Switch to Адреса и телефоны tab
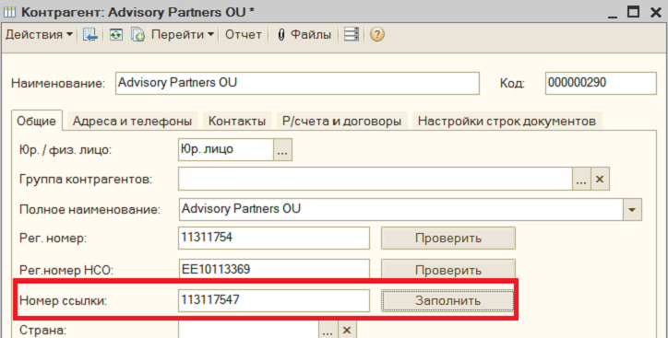668x338 pixels. click(x=132, y=122)
